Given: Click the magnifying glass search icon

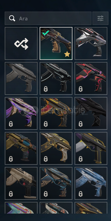Looking at the screenshot, I should [12, 18].
